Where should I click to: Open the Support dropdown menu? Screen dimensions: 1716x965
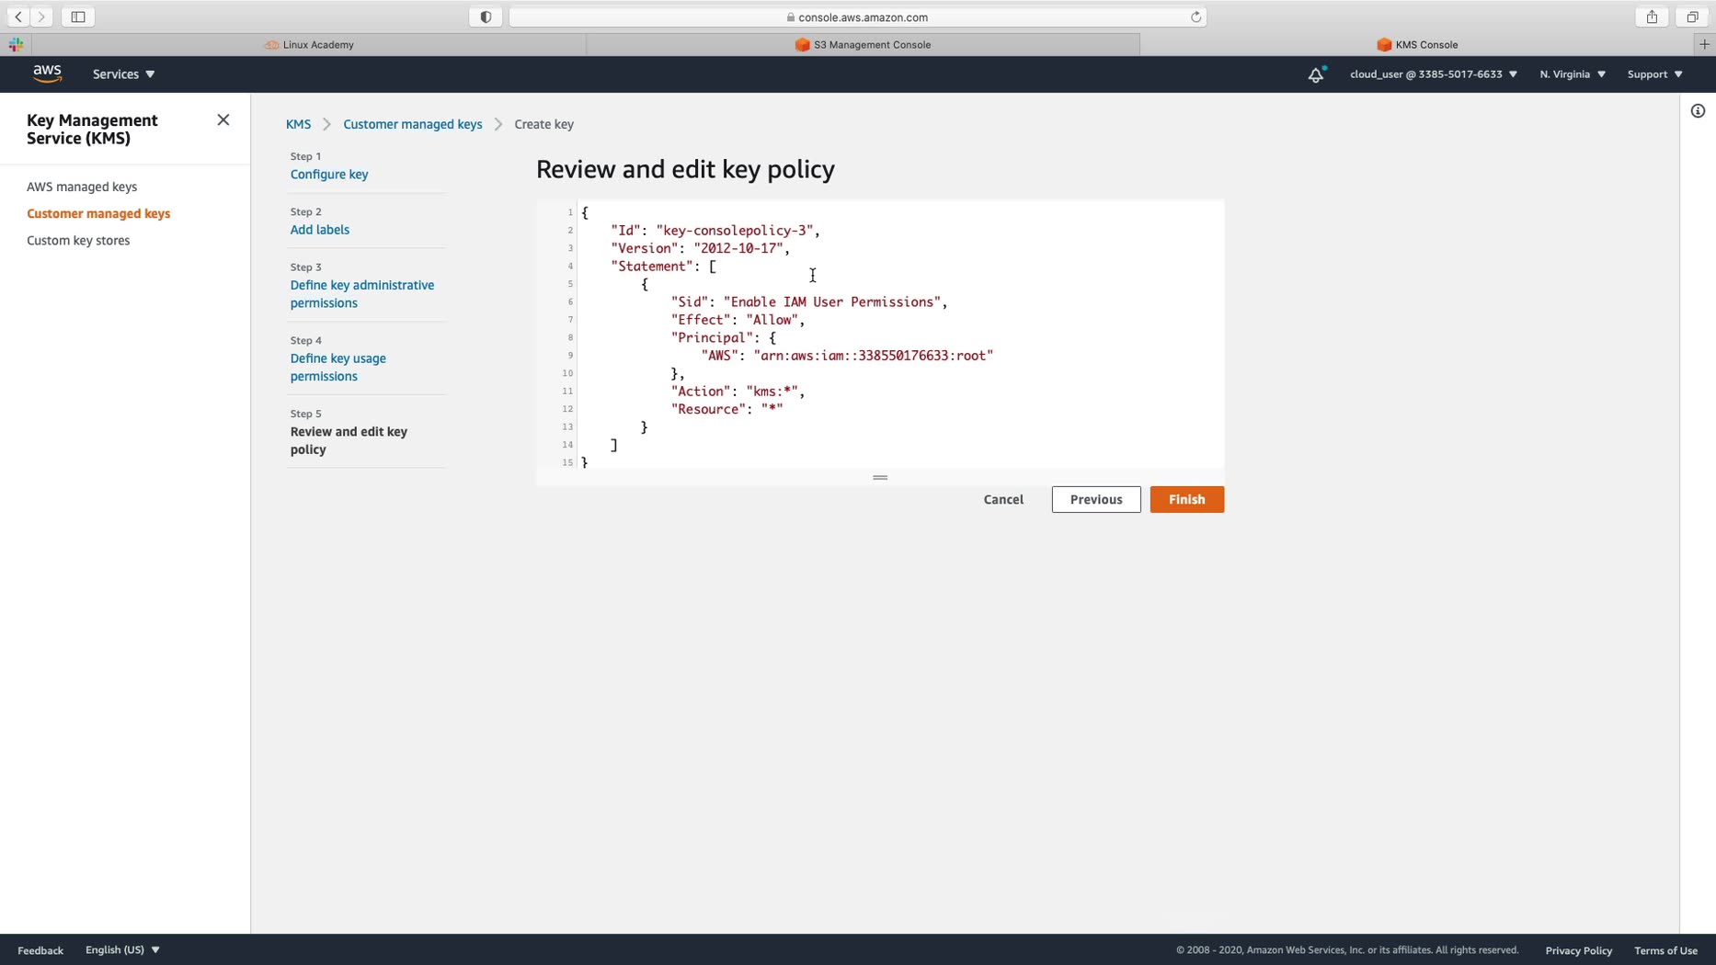point(1654,74)
